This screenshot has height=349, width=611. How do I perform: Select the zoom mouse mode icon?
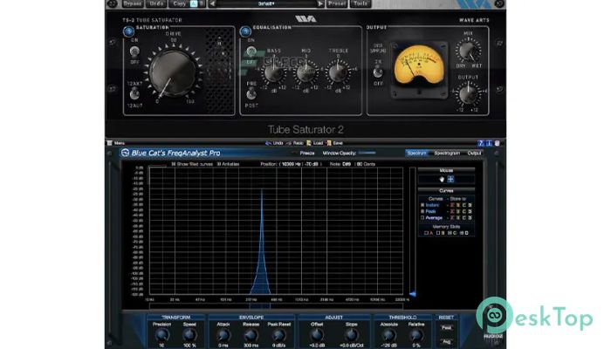450,179
